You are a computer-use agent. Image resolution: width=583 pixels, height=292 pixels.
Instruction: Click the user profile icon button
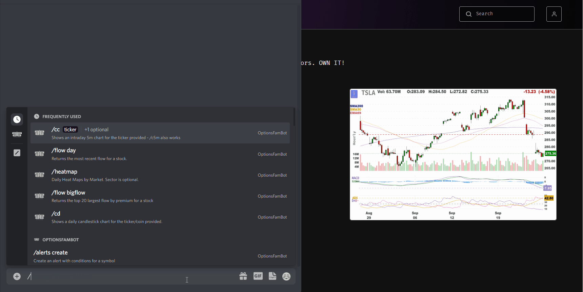click(x=554, y=14)
